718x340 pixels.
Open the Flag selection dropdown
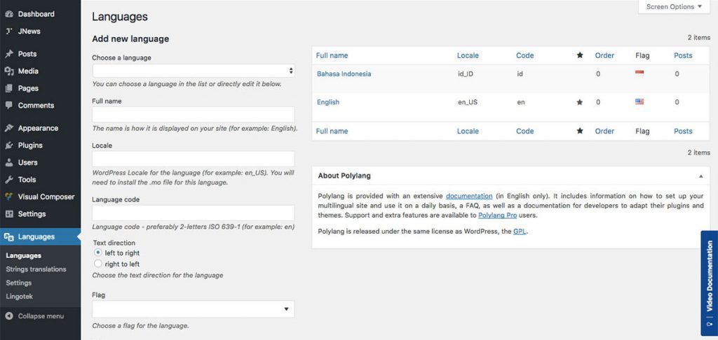[193, 309]
